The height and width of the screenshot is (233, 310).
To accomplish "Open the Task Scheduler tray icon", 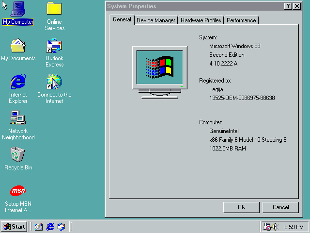I will pos(266,227).
